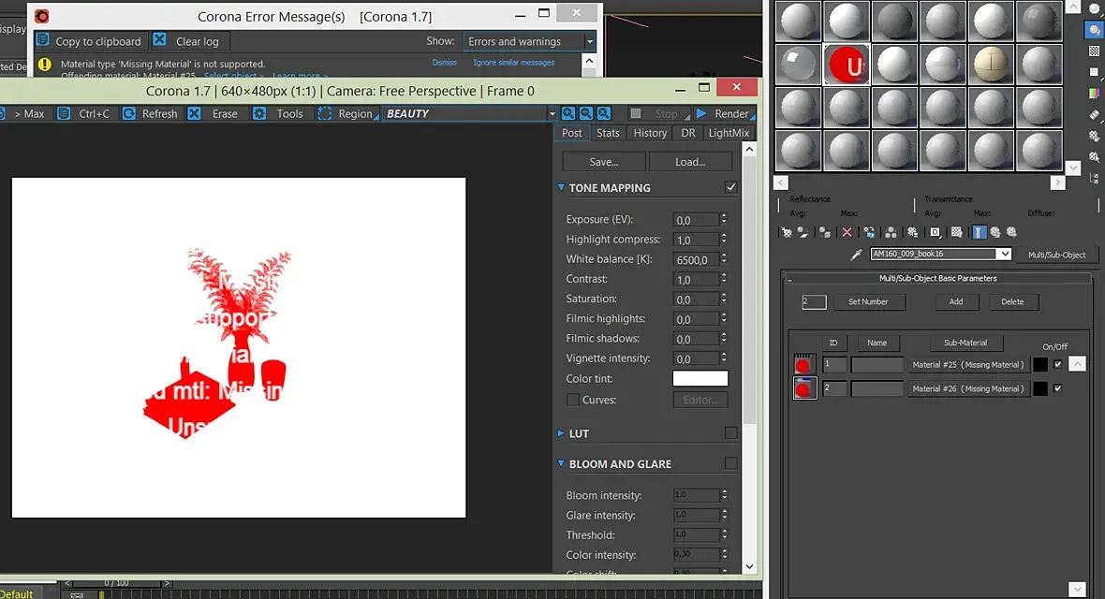Screen dimensions: 1105x599
Task: Toggle On/Off checkbox for Material #26
Action: [1058, 388]
